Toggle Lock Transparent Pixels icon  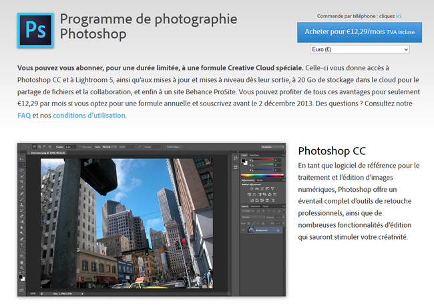(249, 223)
